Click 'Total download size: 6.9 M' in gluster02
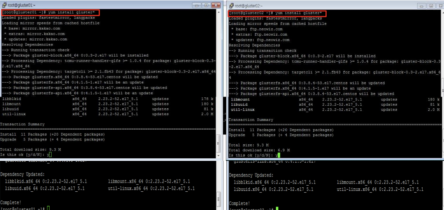This screenshot has height=210, width=444. coord(259,150)
